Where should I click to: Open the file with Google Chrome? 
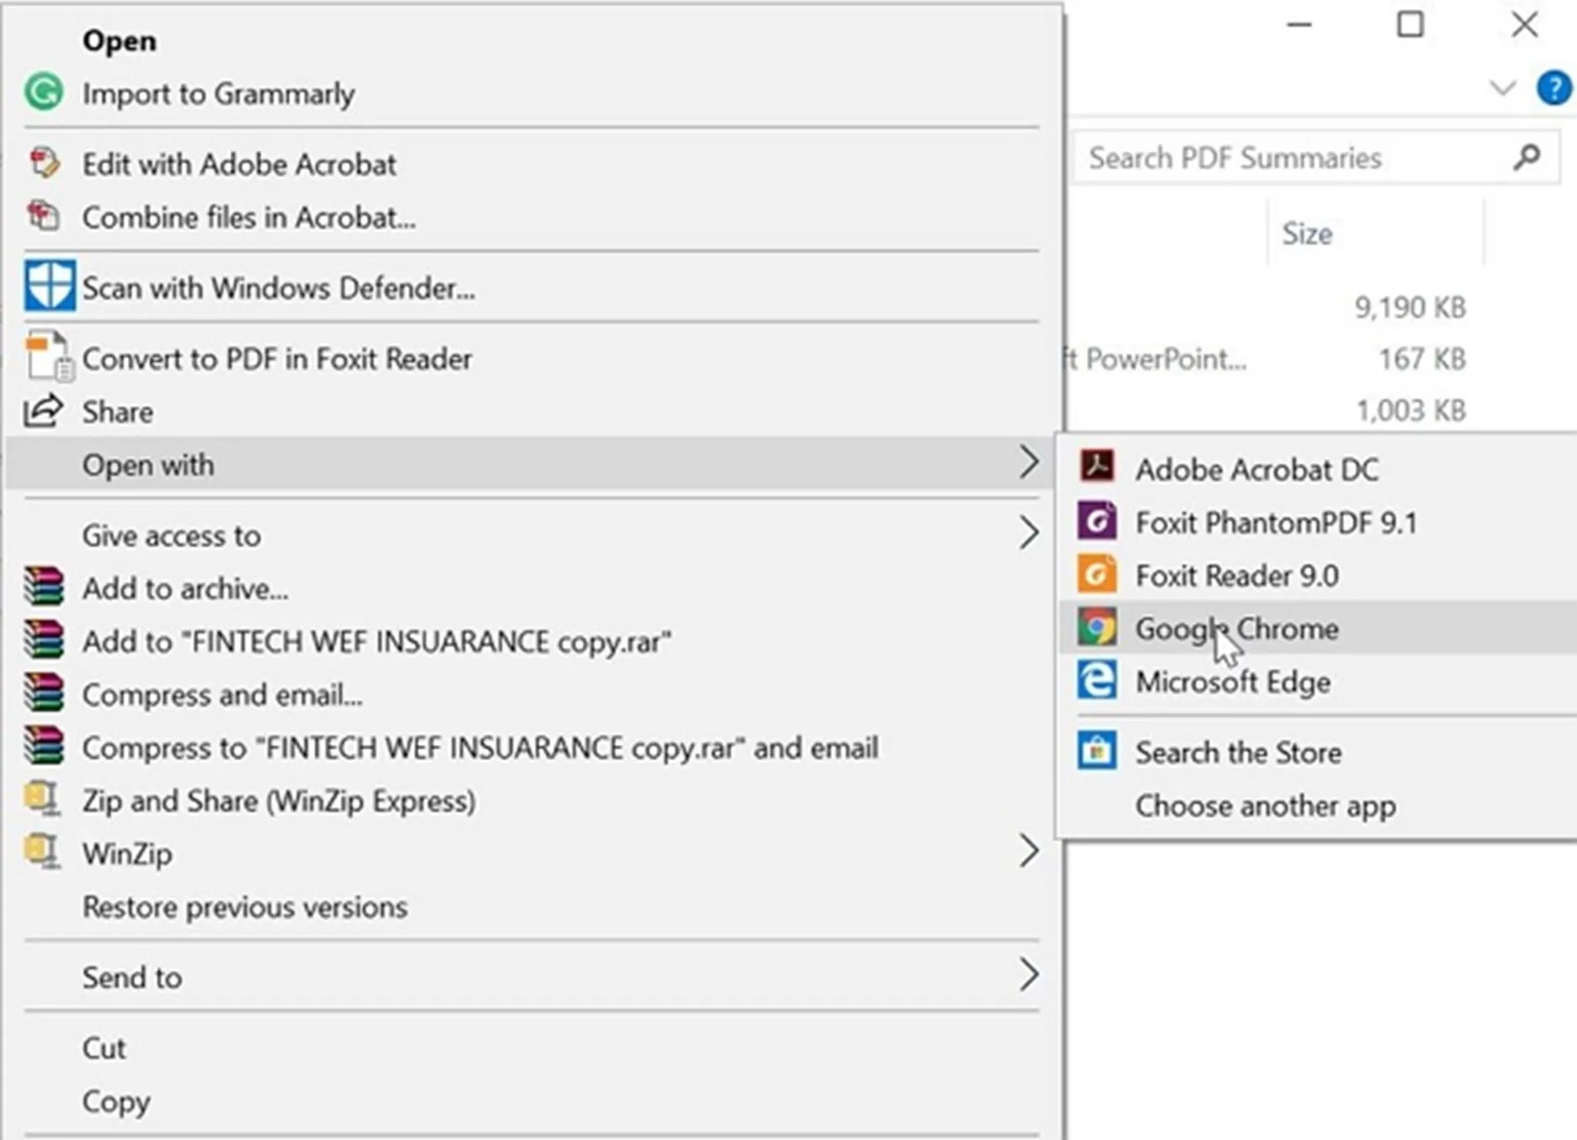[x=1236, y=629]
